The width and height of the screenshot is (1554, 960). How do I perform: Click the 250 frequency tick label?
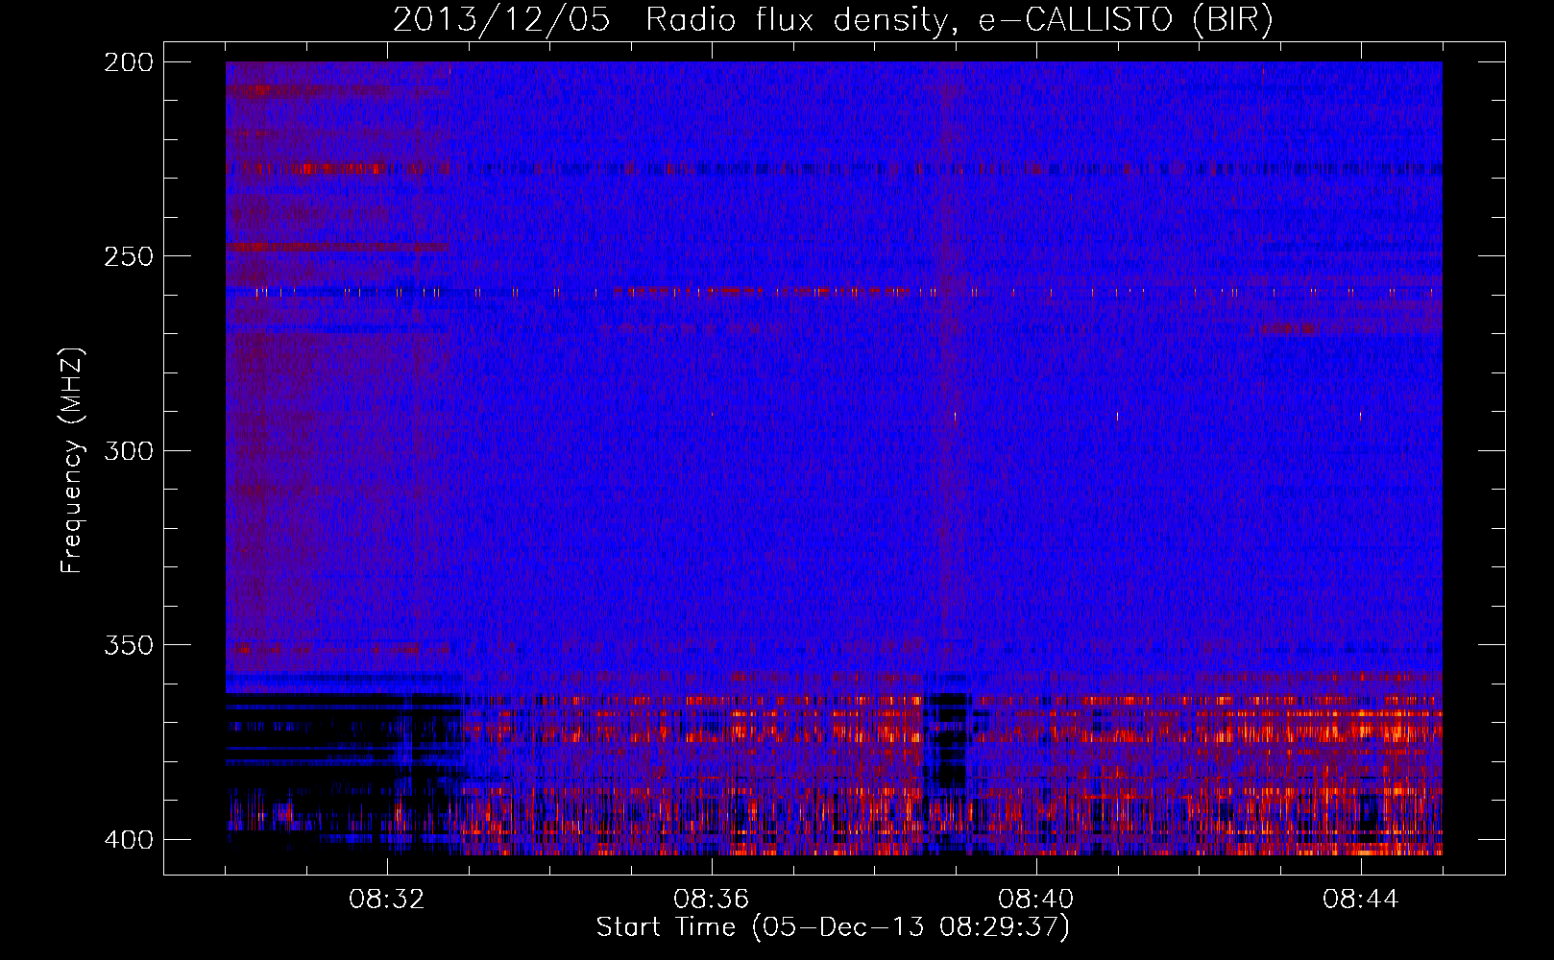pyautogui.click(x=128, y=256)
